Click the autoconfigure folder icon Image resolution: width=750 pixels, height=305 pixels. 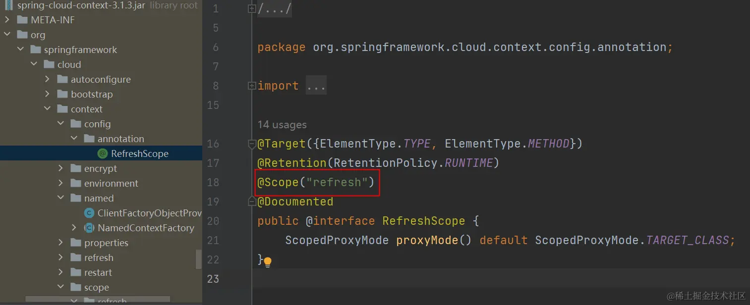coord(62,79)
